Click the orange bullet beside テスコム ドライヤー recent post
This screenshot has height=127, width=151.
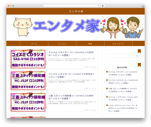click(x=107, y=72)
